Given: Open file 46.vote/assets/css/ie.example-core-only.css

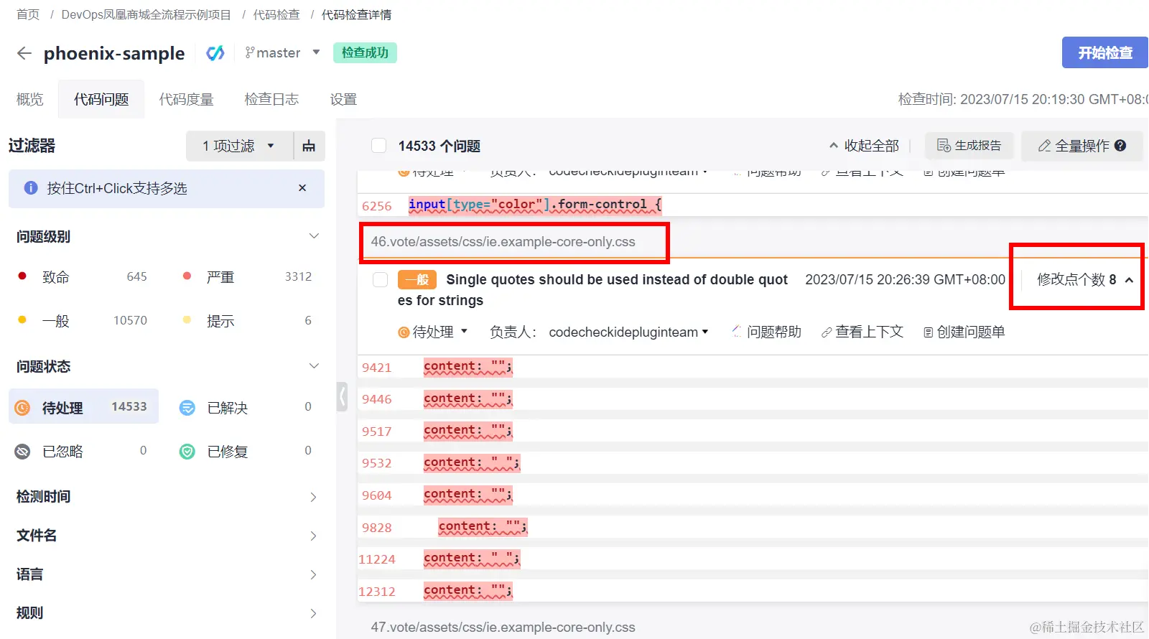Looking at the screenshot, I should click(x=503, y=242).
